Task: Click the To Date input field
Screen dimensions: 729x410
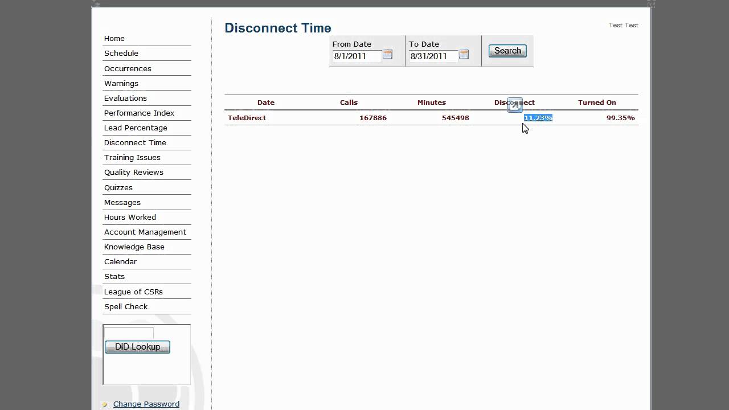Action: 433,56
